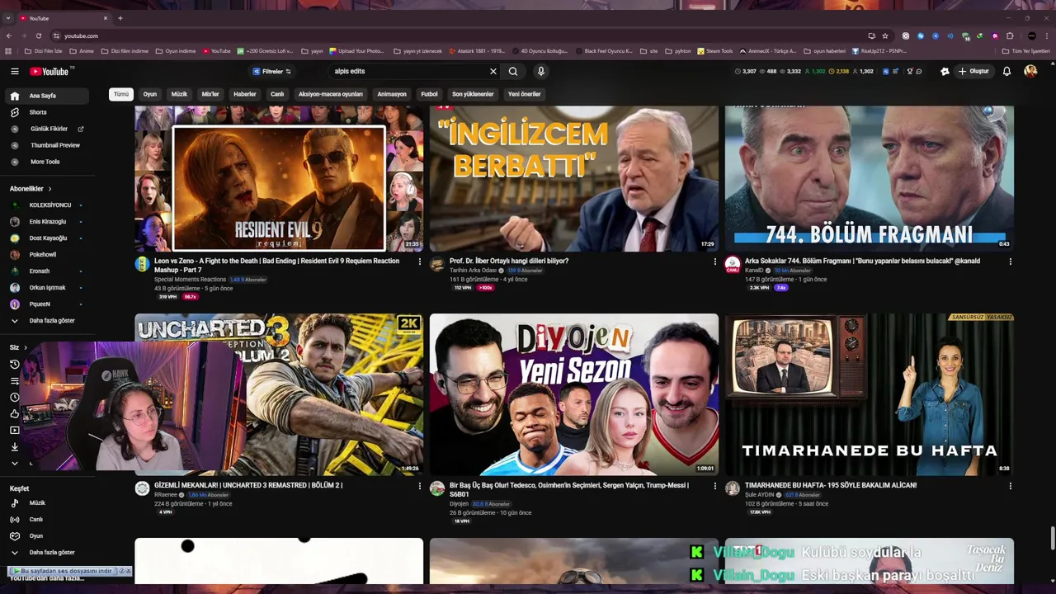Open the Resident Evil 9 reaction video thumbnail
The image size is (1056, 594).
pos(279,178)
